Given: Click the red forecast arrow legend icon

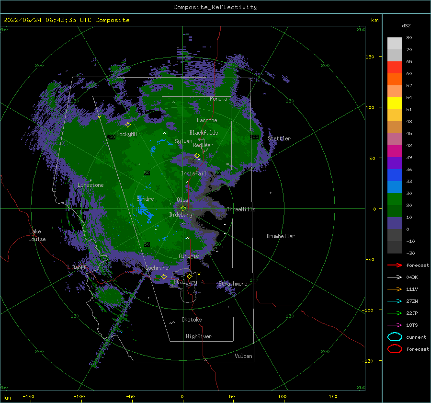Looking at the screenshot, I should click(x=395, y=265).
